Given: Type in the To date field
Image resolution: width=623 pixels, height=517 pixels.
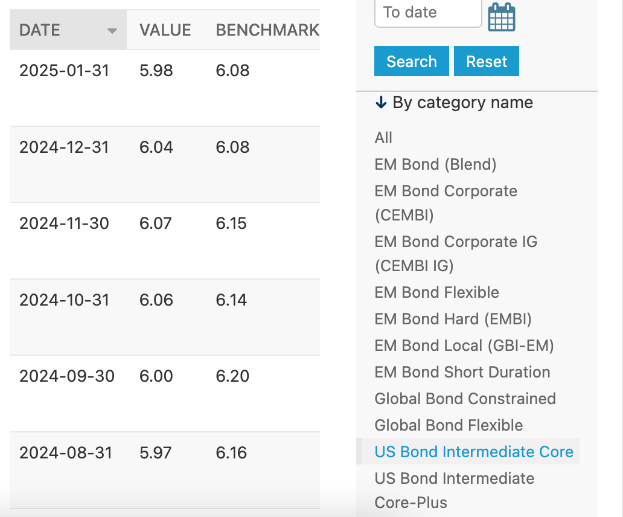Looking at the screenshot, I should 427,13.
